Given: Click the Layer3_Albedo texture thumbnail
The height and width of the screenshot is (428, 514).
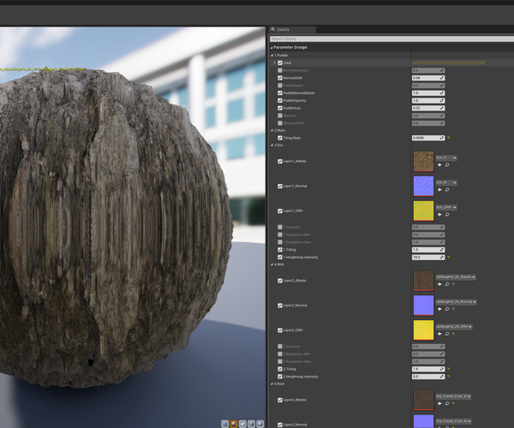Looking at the screenshot, I should (423, 400).
